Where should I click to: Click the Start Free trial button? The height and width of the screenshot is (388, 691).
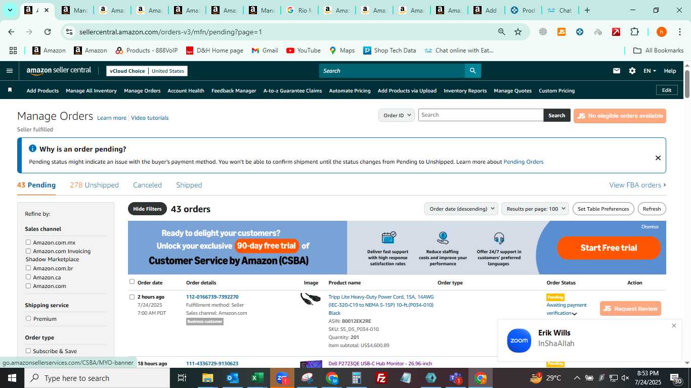pyautogui.click(x=609, y=248)
